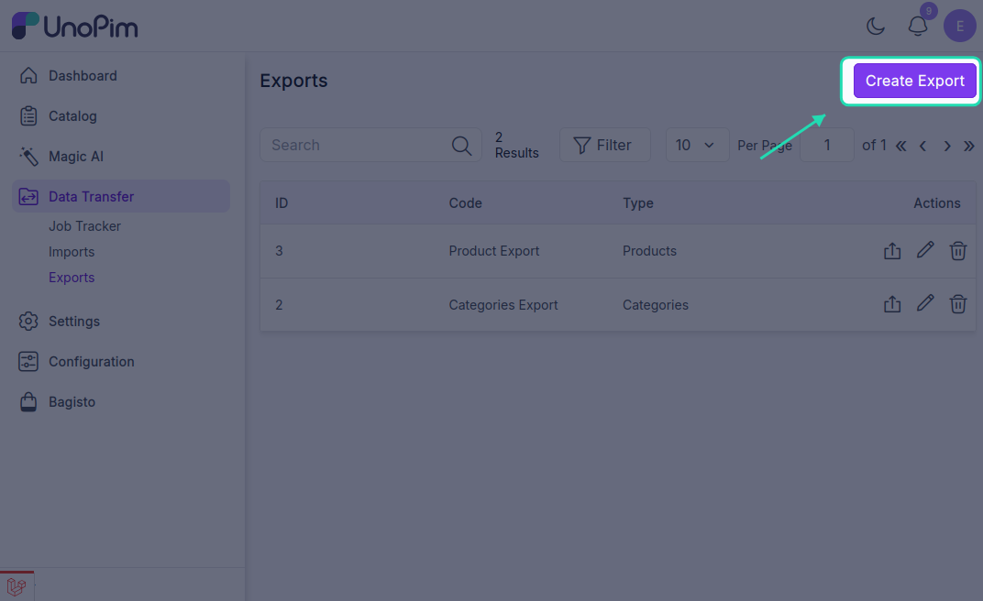Click the Exports page heading
The width and height of the screenshot is (983, 601).
[x=293, y=81]
